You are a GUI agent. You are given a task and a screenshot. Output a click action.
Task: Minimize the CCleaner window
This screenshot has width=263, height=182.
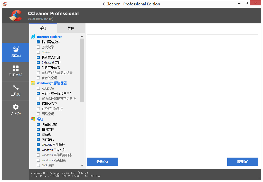coord(239,3)
